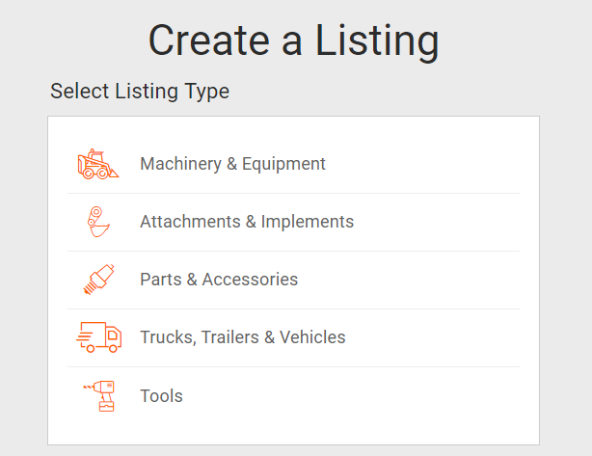Select the Tools text label
The height and width of the screenshot is (456, 592).
click(x=161, y=396)
